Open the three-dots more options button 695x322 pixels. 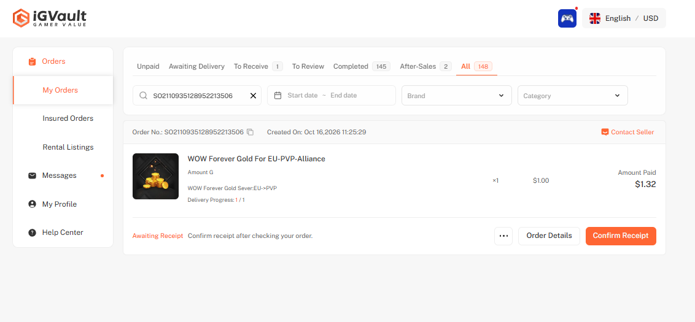point(503,236)
